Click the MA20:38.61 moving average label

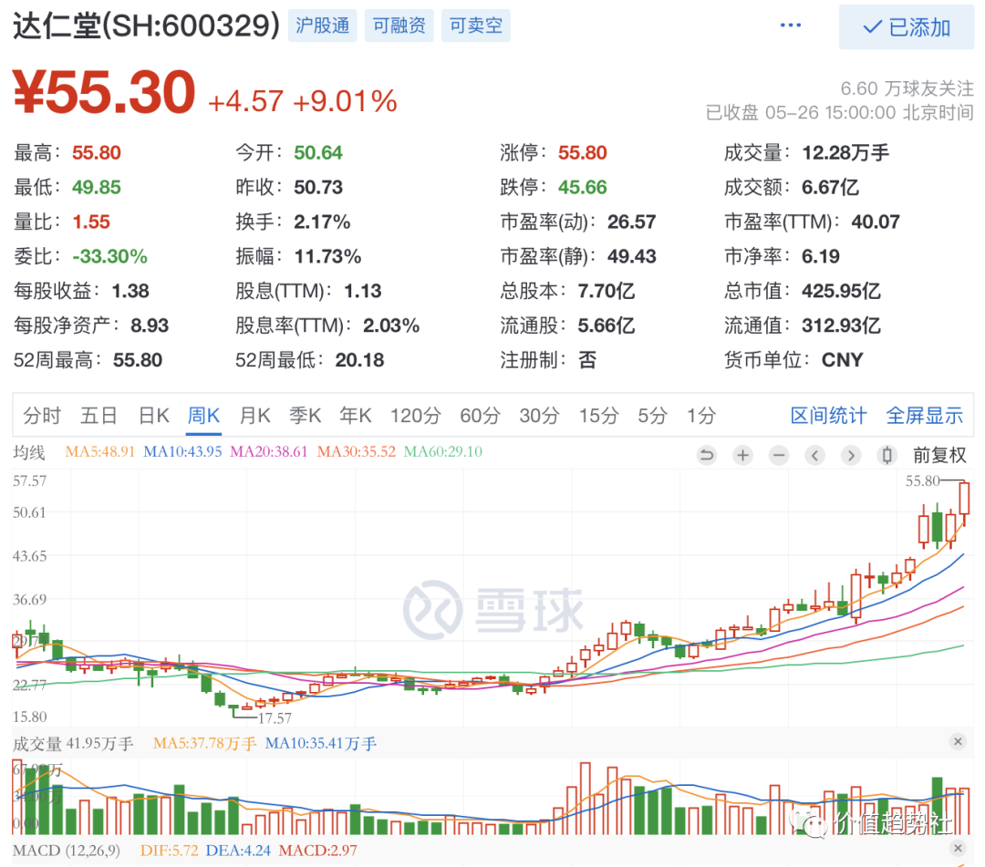pos(269,451)
